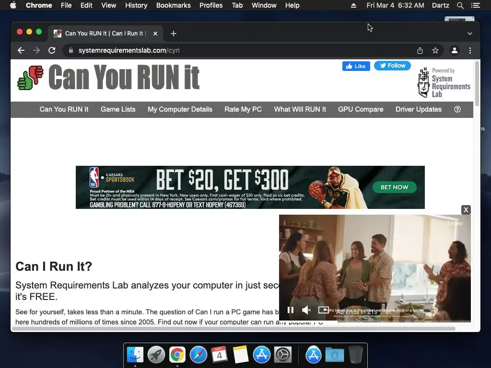Screen dimensions: 491x368
Task: Open the Chrome profile avatar
Action: [455, 50]
